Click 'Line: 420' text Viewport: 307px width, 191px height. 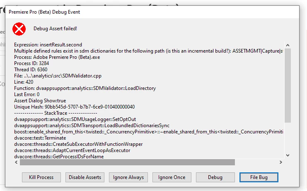click(x=24, y=82)
